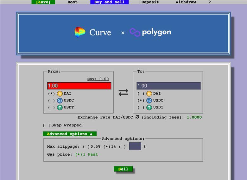Open the Deposit page
The height and width of the screenshot is (180, 247).
click(150, 2)
